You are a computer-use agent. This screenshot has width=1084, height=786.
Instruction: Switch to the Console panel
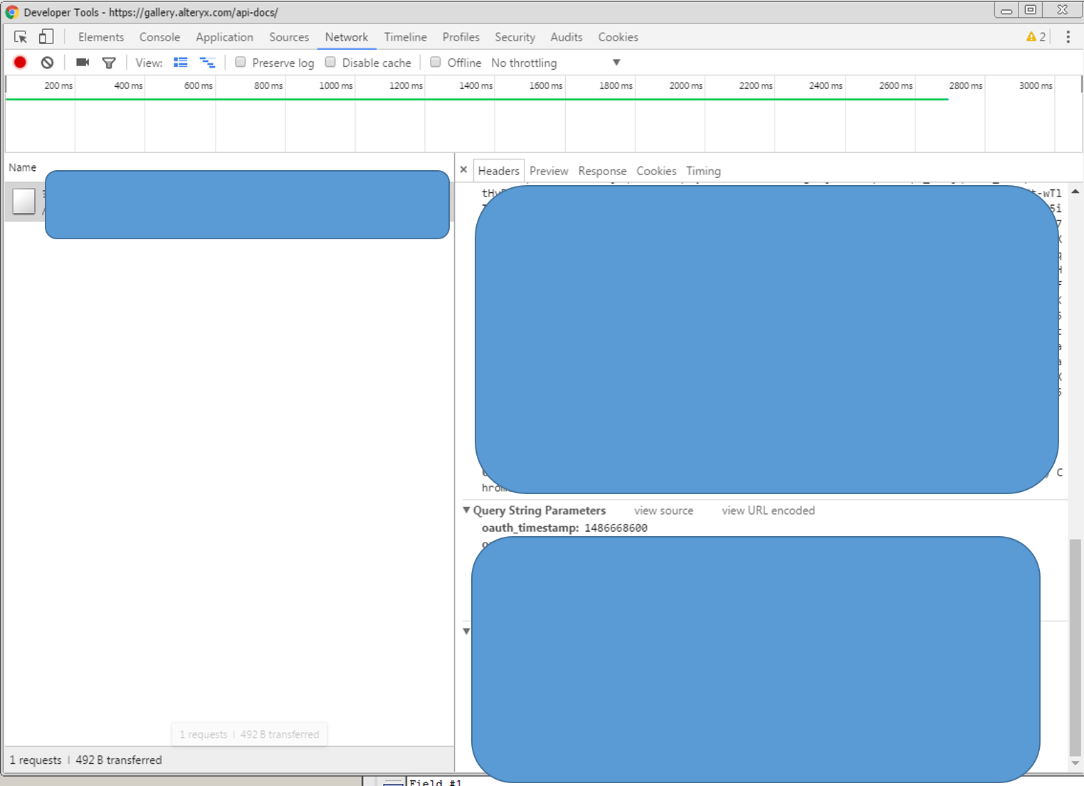coord(159,37)
